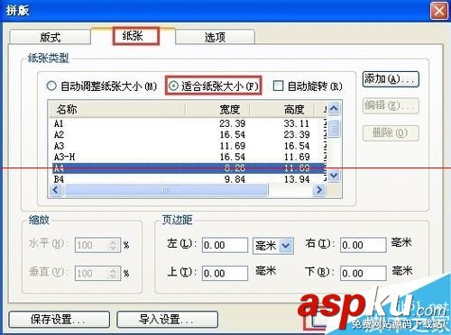
Task: Open the 毫米 unit dropdown
Action: coord(286,246)
